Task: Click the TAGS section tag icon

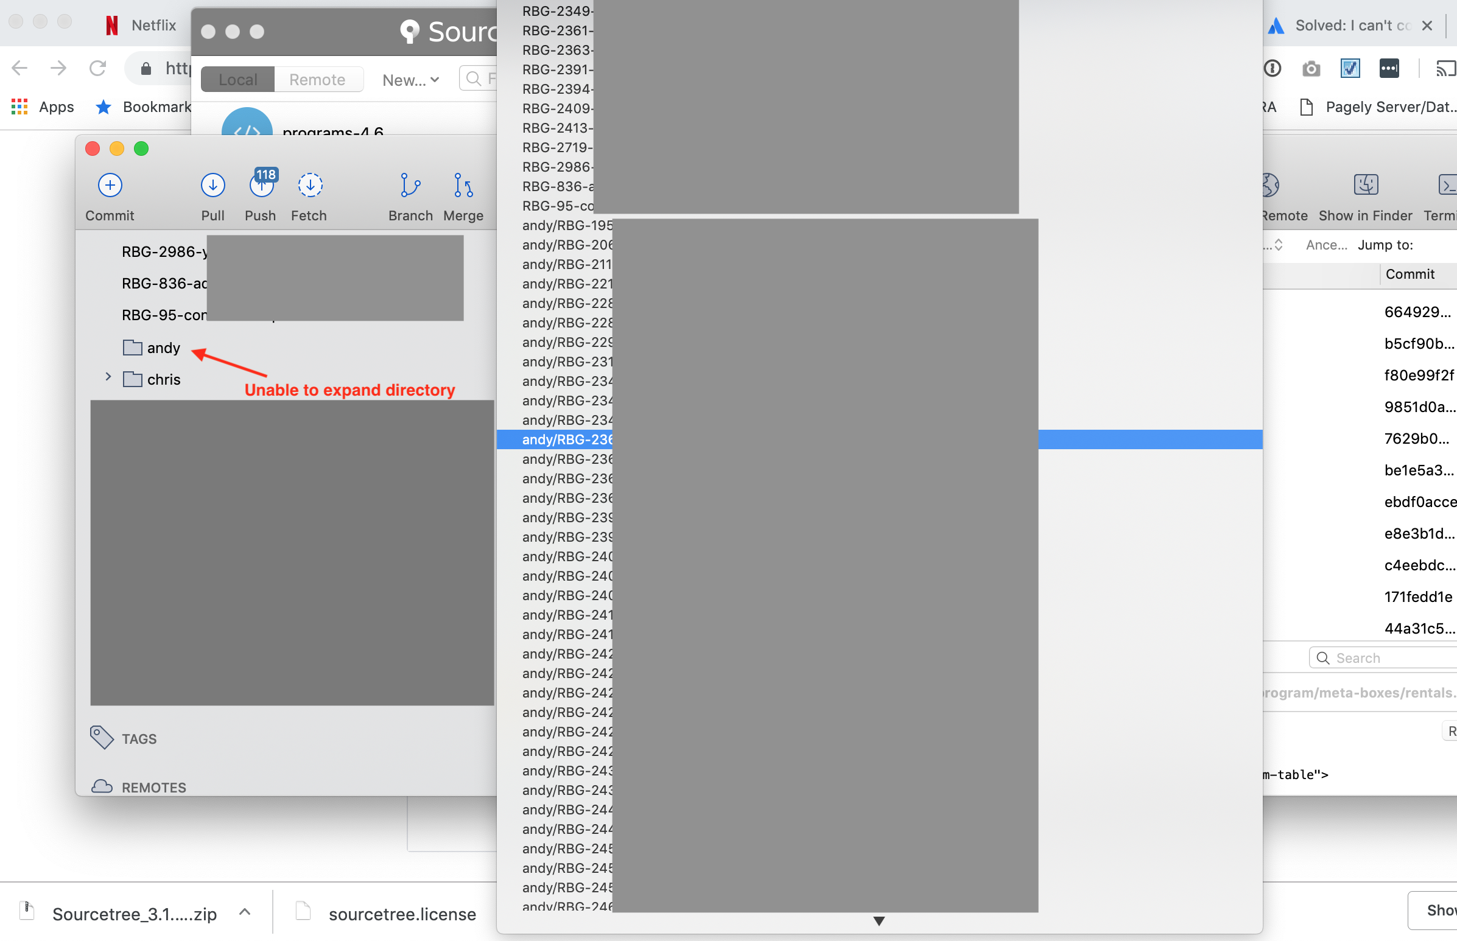Action: coord(102,738)
